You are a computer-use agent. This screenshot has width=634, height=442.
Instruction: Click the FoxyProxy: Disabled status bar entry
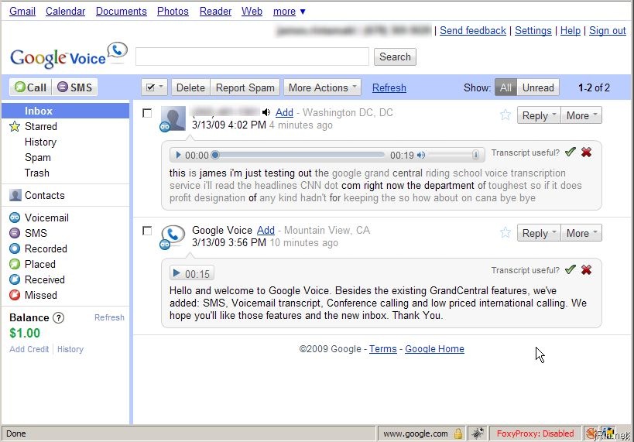pos(535,433)
